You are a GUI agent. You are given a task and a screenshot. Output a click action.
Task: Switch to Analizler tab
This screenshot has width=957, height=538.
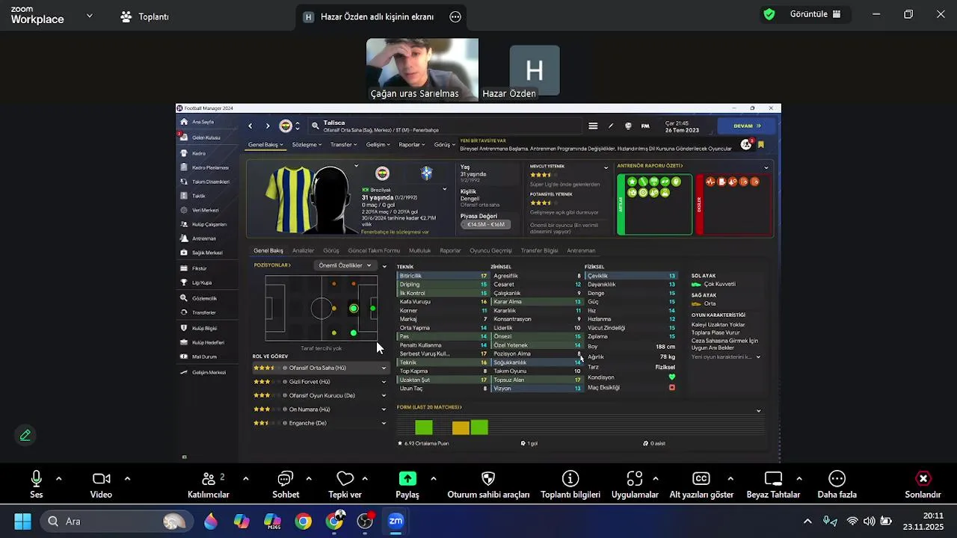tap(303, 251)
